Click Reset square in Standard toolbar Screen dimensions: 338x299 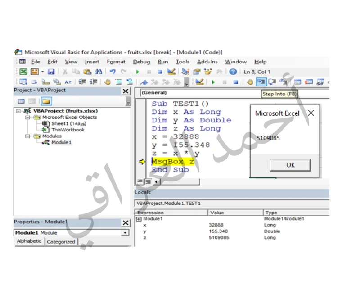pyautogui.click(x=160, y=72)
